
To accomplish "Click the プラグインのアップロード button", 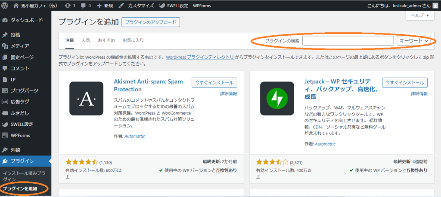I will (x=151, y=22).
